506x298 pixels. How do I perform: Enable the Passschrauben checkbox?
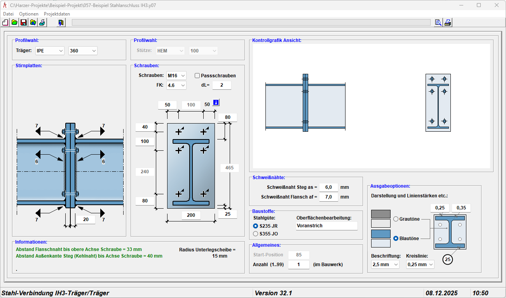[x=197, y=76]
